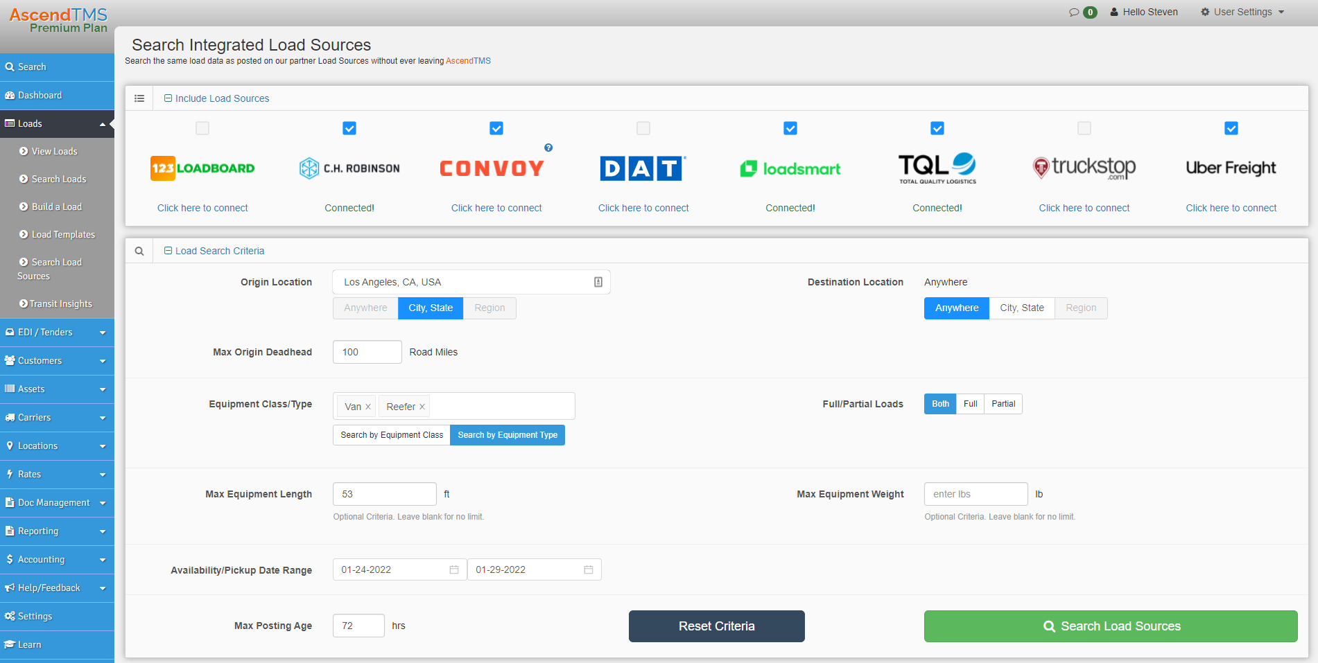Click the C.H. Robinson logo
Image resolution: width=1318 pixels, height=663 pixels.
349,168
